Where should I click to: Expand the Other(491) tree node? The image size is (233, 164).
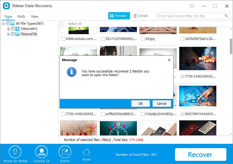click(8, 29)
